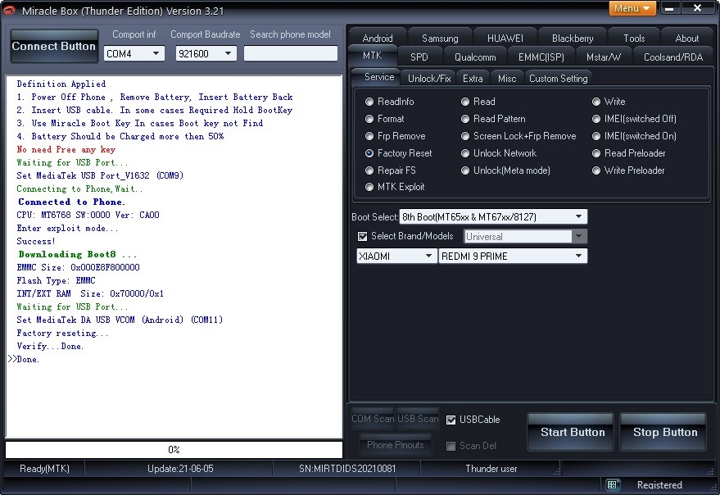Click the SN:MIRTDIDS20210081 status entry

(347, 469)
